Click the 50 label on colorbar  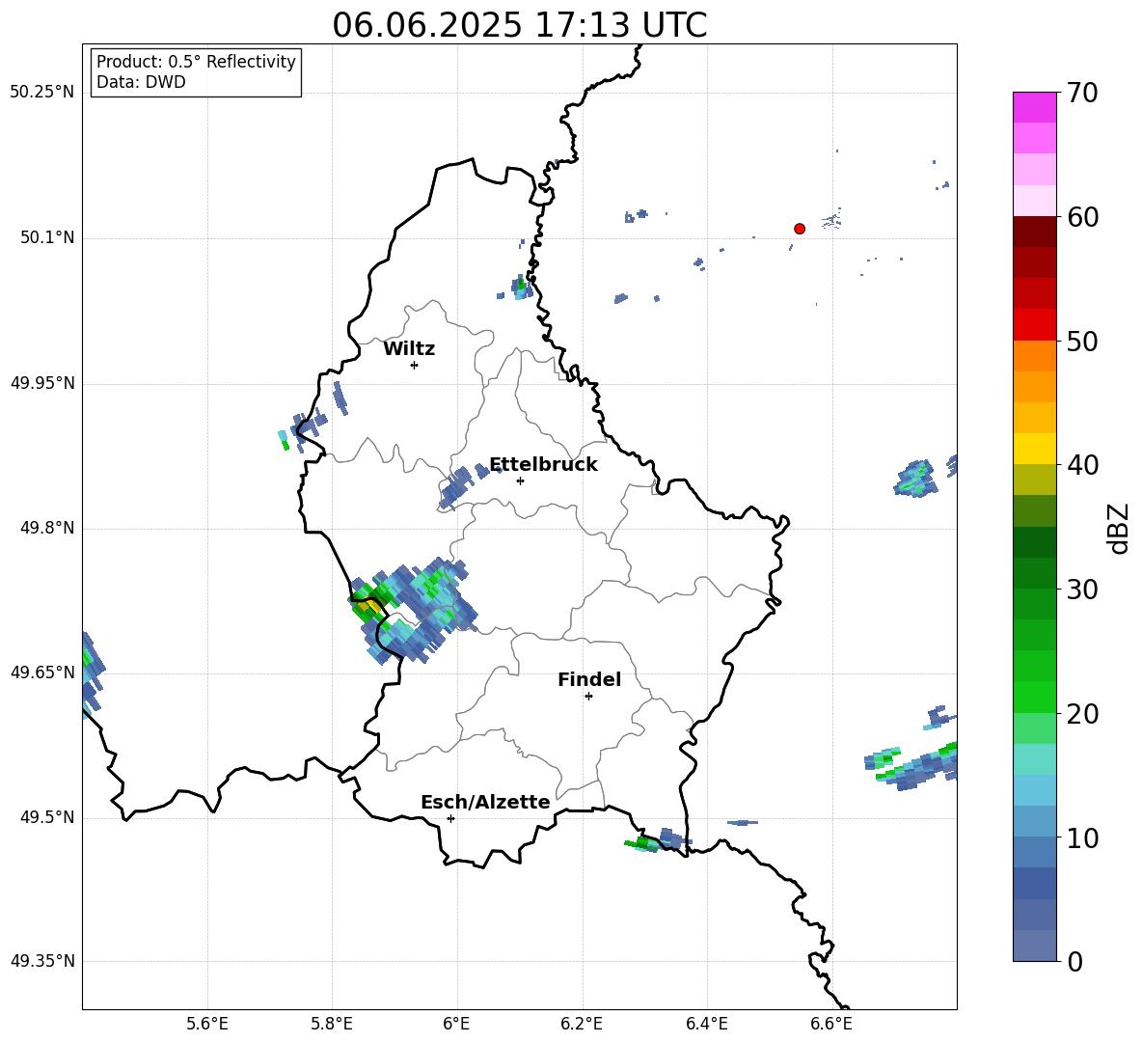point(1082,342)
